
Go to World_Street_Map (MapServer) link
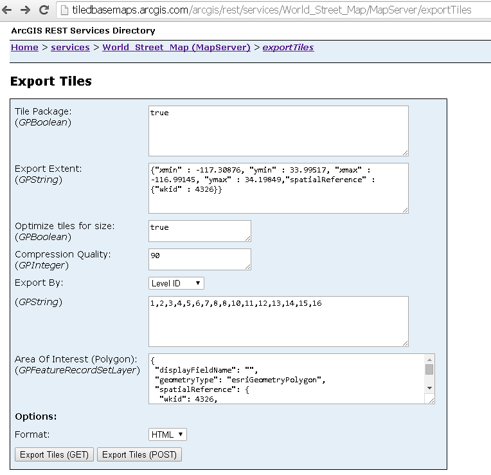tap(176, 48)
